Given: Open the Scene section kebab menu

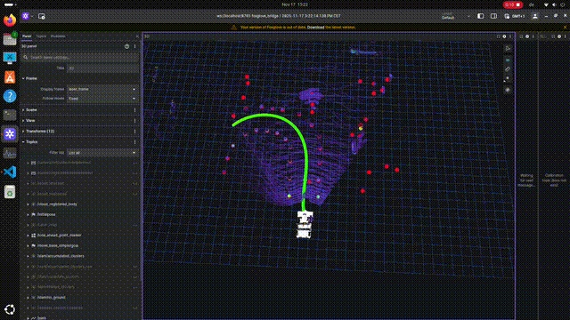Looking at the screenshot, I should (x=134, y=110).
